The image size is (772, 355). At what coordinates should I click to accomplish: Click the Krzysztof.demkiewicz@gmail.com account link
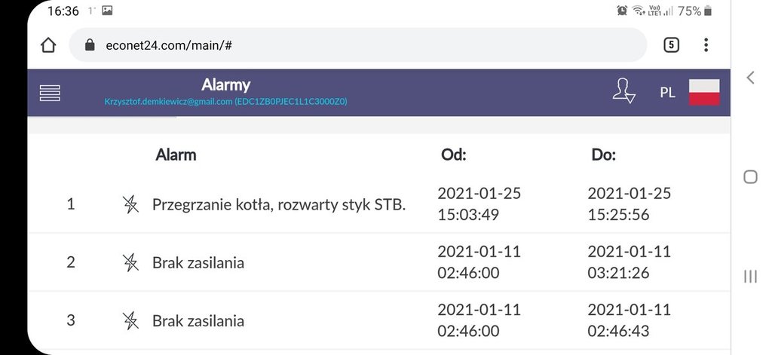tap(225, 101)
